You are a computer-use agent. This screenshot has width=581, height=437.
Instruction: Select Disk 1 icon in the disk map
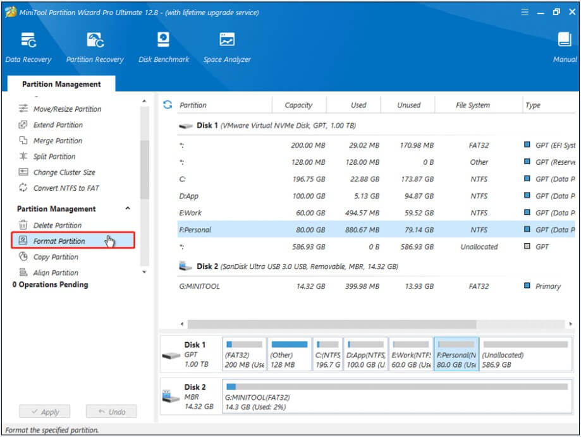171,356
